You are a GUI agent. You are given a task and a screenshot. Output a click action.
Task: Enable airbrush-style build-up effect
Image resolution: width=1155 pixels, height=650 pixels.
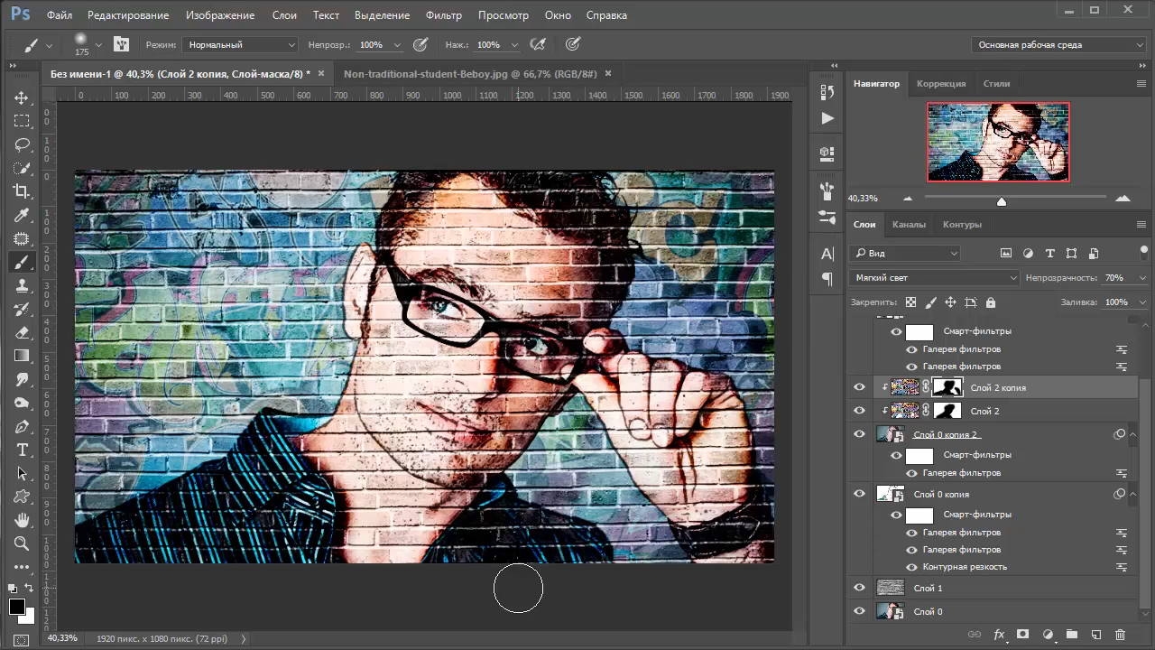point(538,44)
